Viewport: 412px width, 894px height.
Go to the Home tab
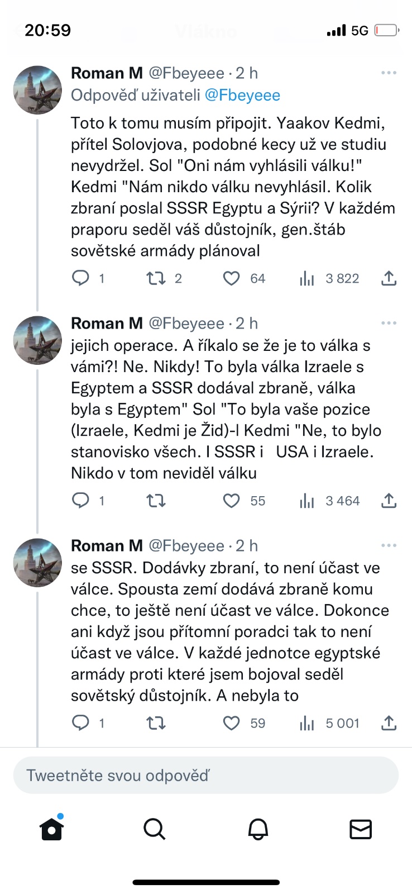pyautogui.click(x=52, y=829)
